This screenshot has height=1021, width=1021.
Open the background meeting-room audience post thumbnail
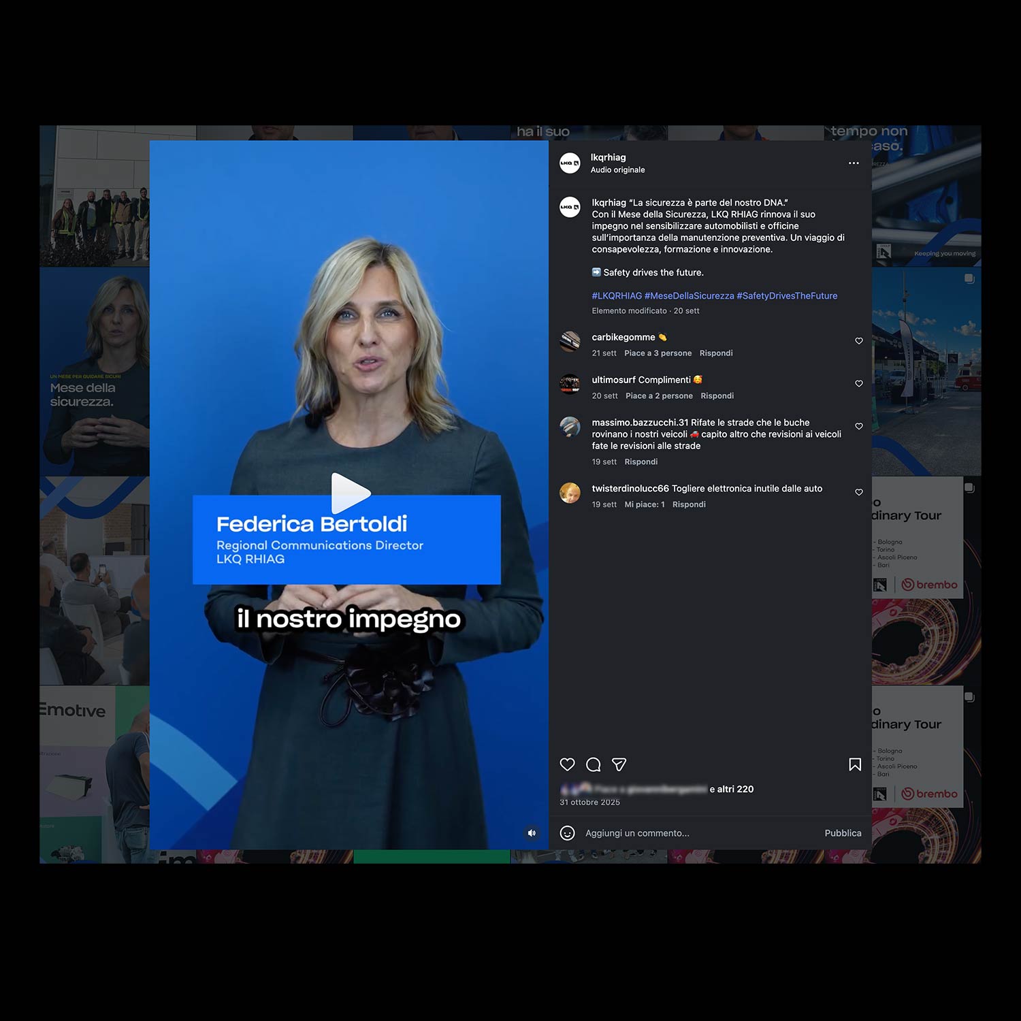click(95, 581)
